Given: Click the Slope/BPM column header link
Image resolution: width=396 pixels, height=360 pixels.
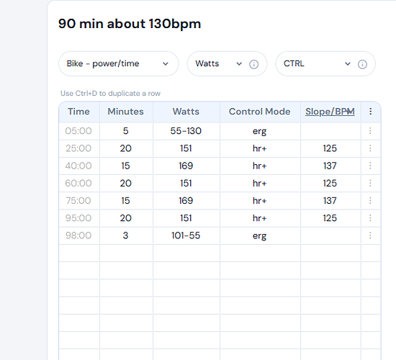Looking at the screenshot, I should pyautogui.click(x=330, y=112).
